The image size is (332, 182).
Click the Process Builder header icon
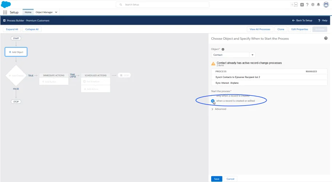tap(4, 20)
